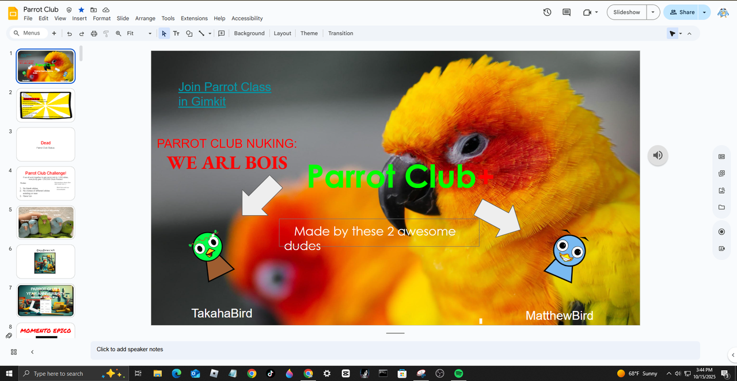Select the Dead slide 3 thumbnail
Image resolution: width=737 pixels, height=381 pixels.
(x=45, y=144)
